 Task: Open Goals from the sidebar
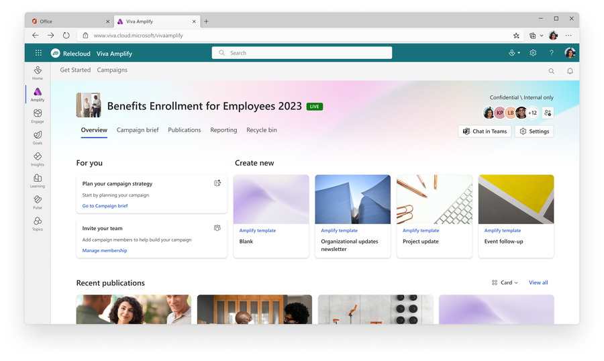tap(38, 138)
